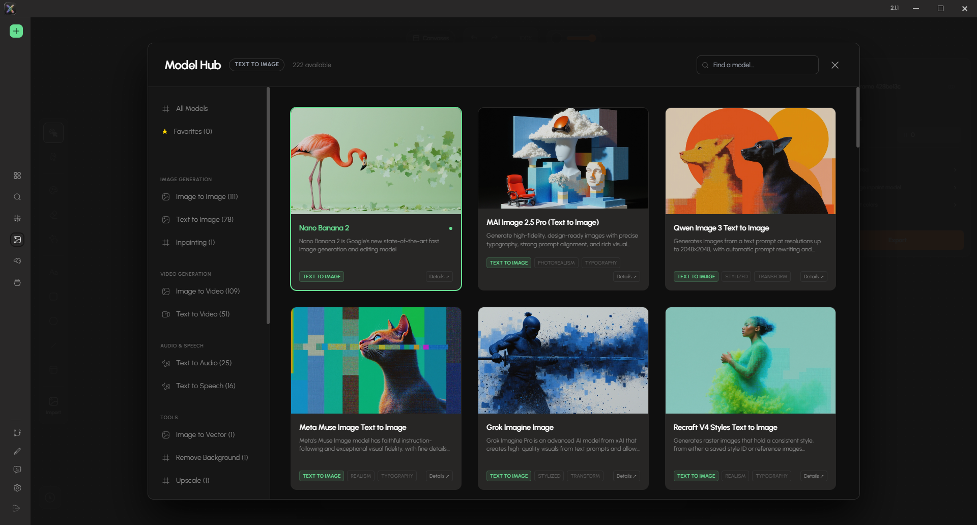The width and height of the screenshot is (977, 525).
Task: Select Text to Audio (25) category
Action: (204, 363)
